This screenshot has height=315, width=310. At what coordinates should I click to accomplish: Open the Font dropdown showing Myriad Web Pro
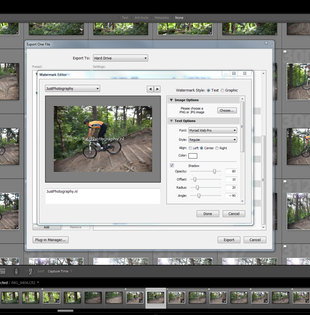(x=212, y=130)
